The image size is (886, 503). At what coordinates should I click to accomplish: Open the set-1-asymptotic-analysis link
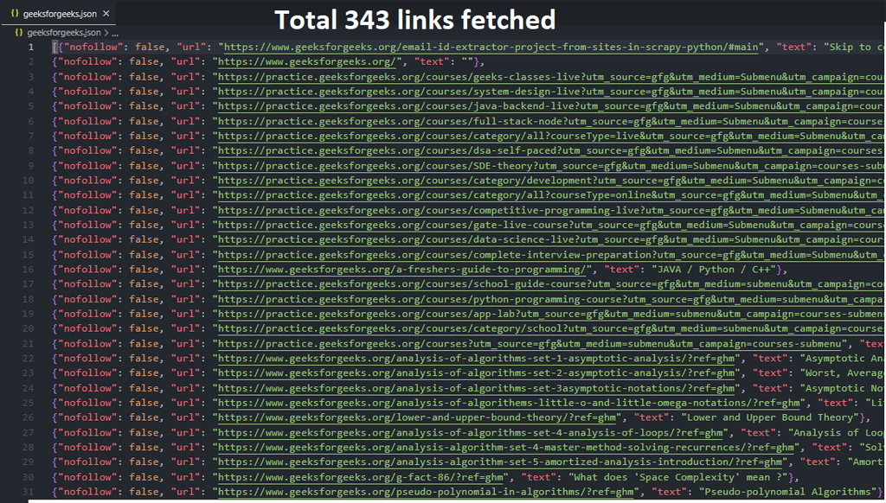(477, 358)
